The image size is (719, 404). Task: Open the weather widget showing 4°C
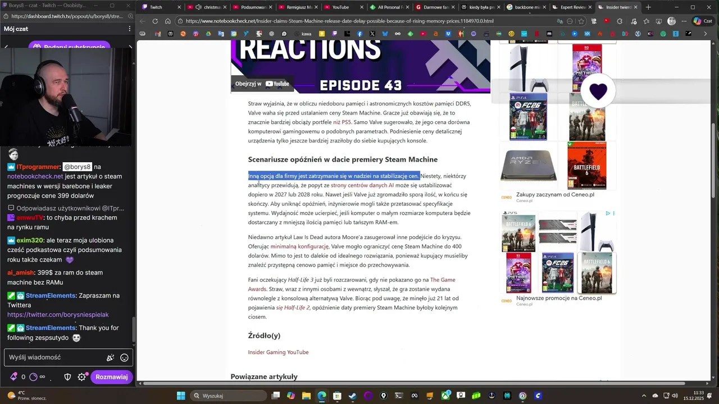pyautogui.click(x=26, y=396)
